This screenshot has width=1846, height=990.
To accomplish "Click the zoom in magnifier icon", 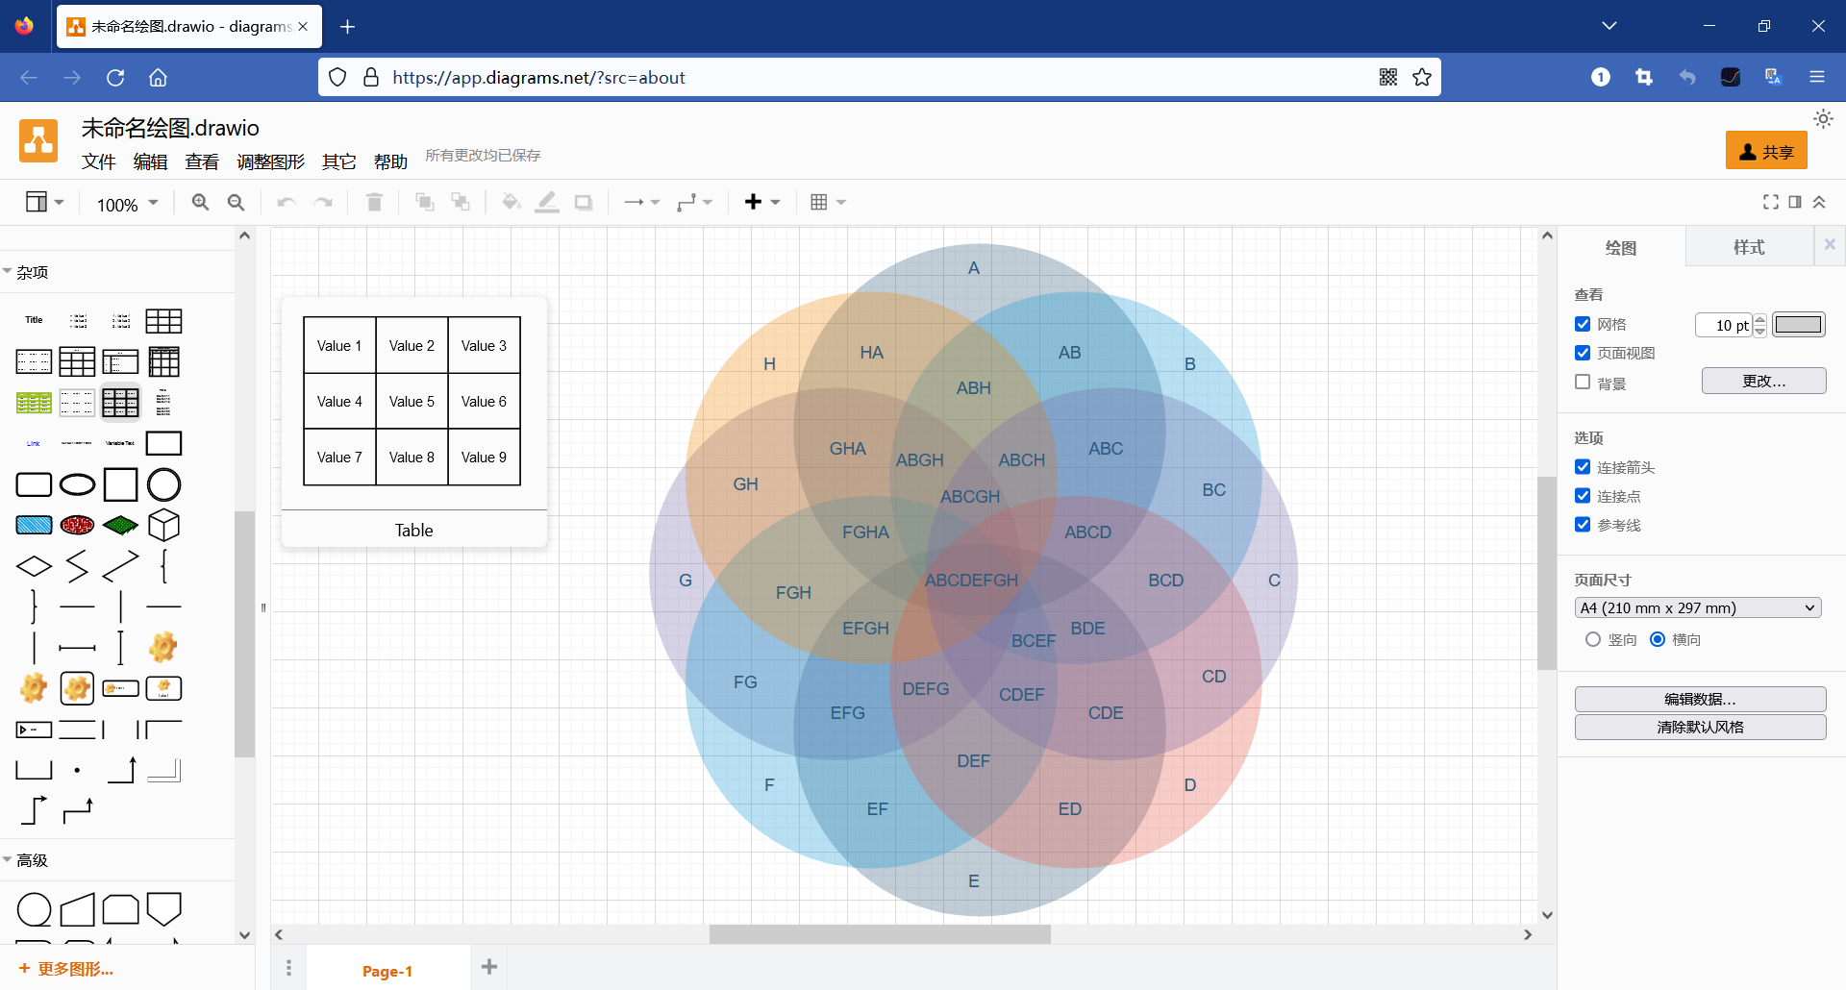I will click(x=200, y=202).
